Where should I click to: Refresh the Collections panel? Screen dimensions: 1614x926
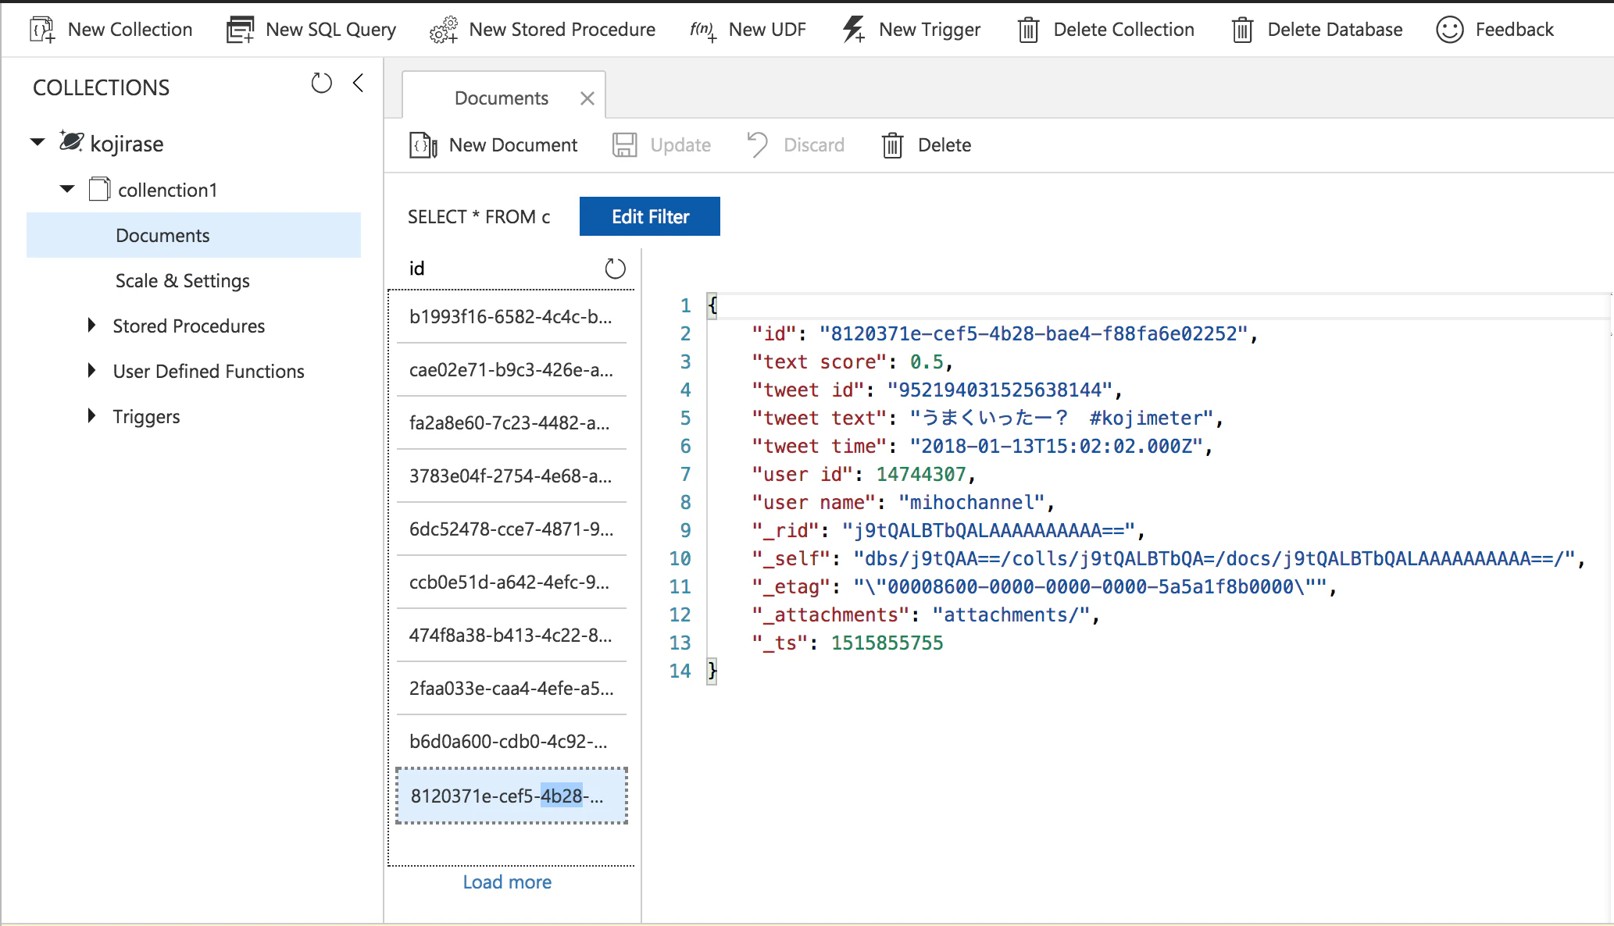[321, 83]
